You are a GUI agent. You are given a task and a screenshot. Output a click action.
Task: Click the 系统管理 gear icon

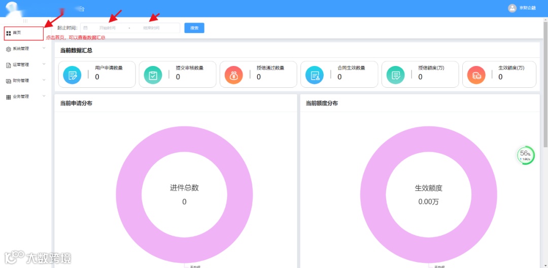click(9, 49)
